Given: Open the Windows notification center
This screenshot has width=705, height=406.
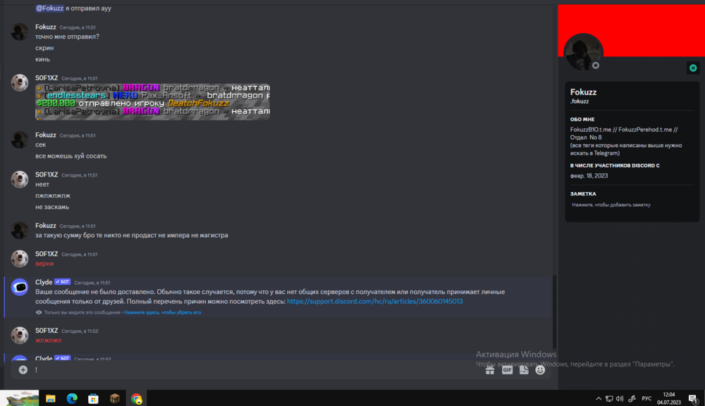Looking at the screenshot, I should [693, 398].
